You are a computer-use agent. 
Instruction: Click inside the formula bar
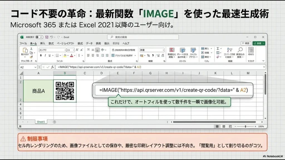[139, 67]
